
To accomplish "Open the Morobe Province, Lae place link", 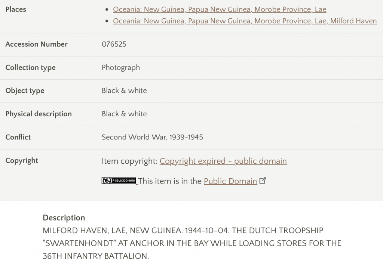I will [220, 9].
